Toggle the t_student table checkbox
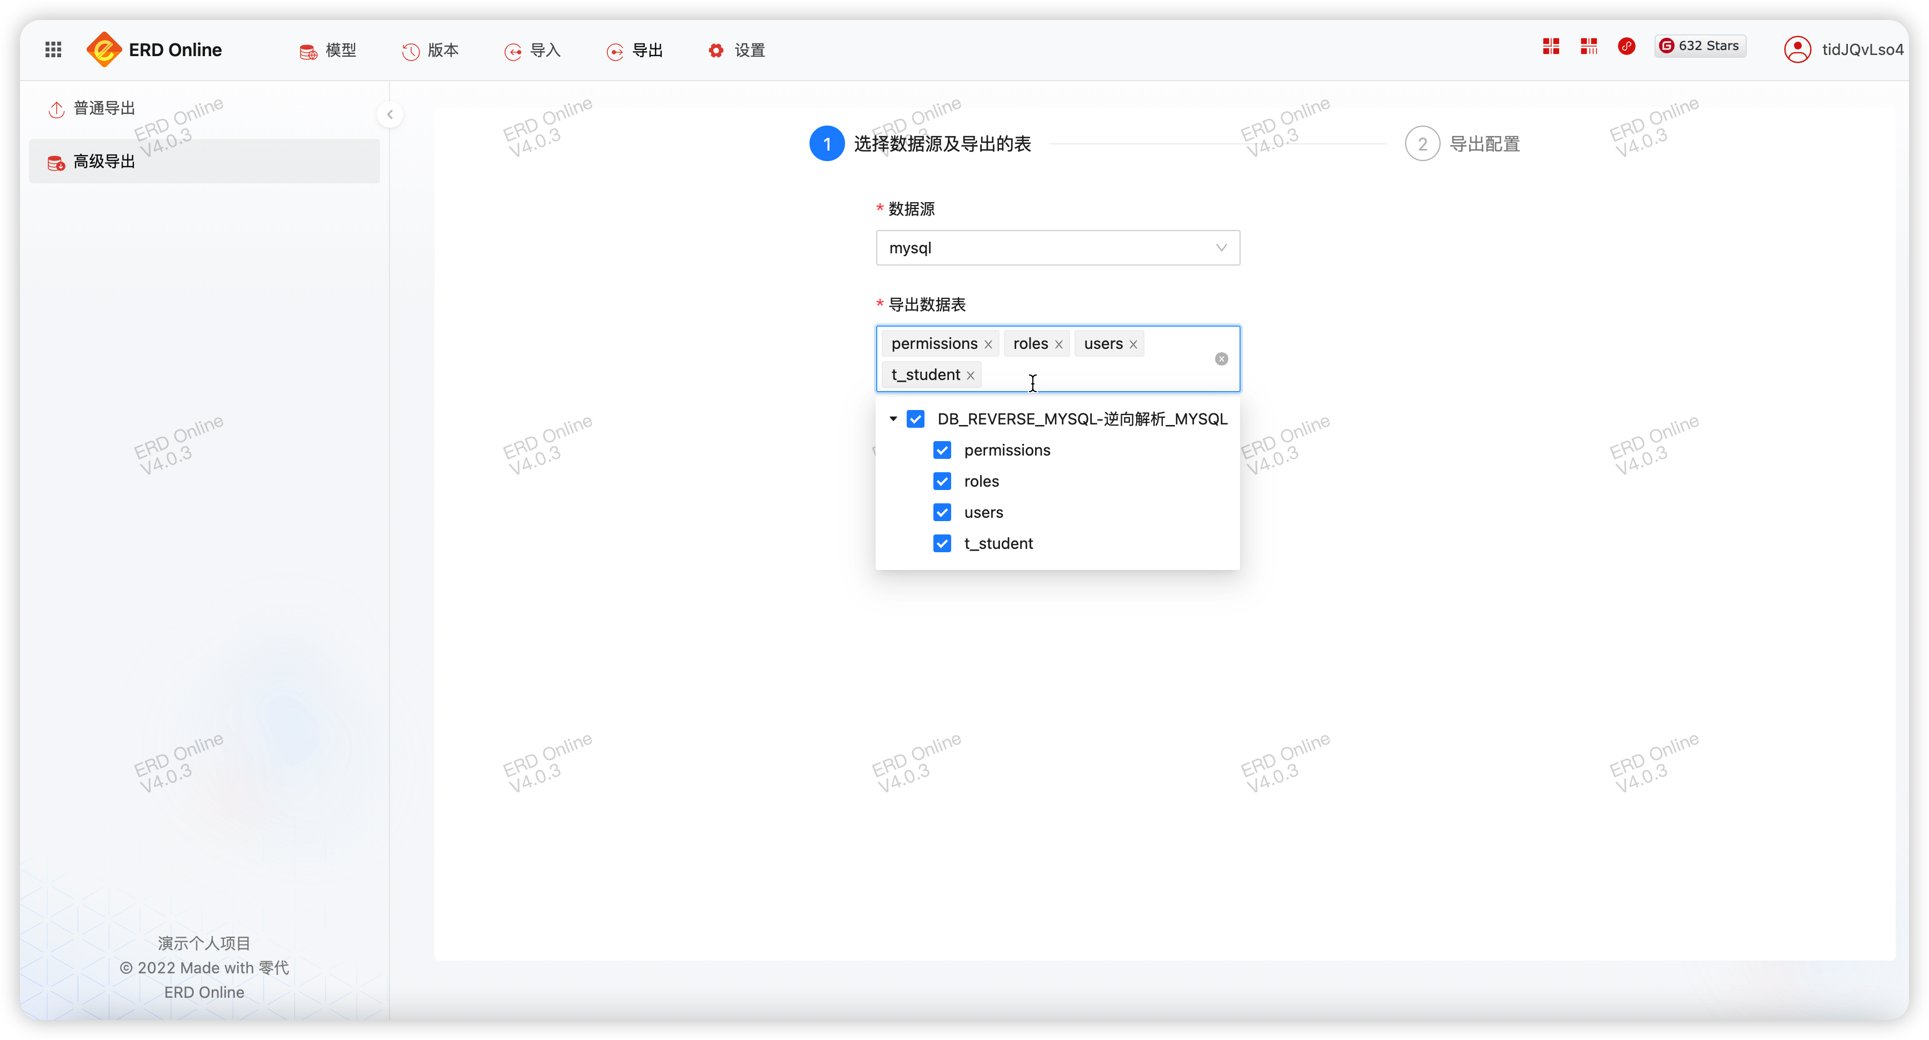 pos(944,543)
